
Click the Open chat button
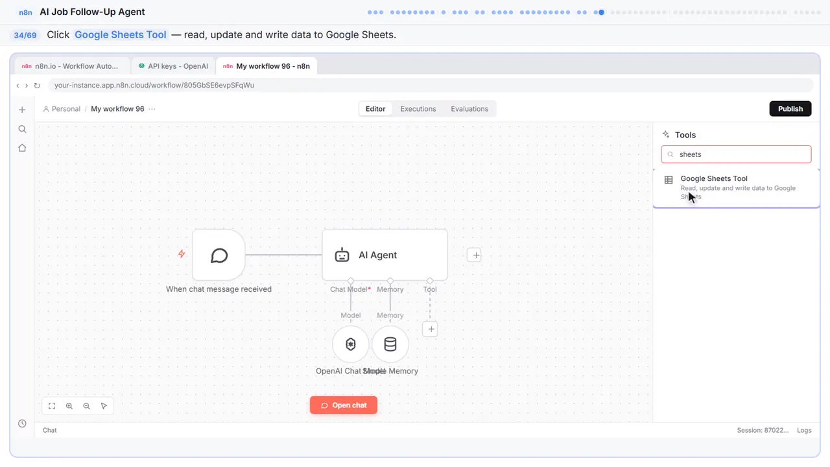click(344, 405)
